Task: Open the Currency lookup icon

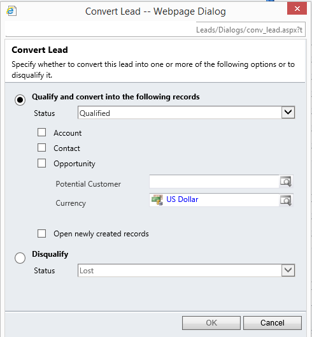Action: (286, 200)
